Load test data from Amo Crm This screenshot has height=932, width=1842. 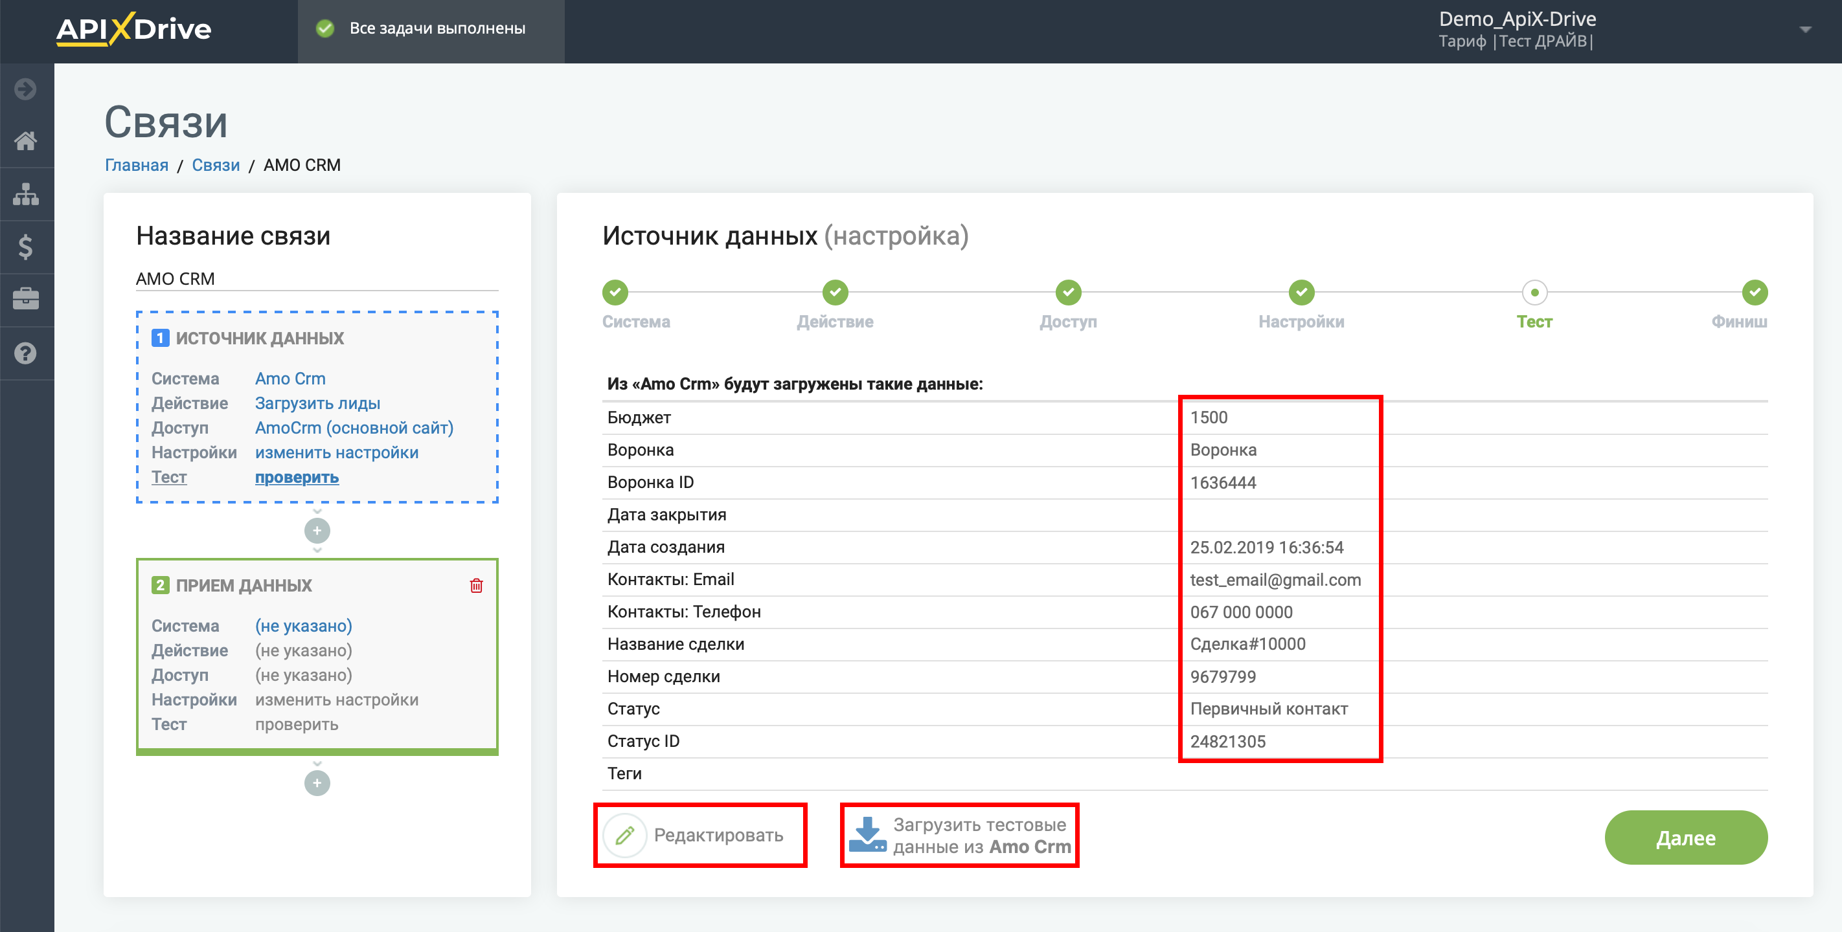pos(959,835)
